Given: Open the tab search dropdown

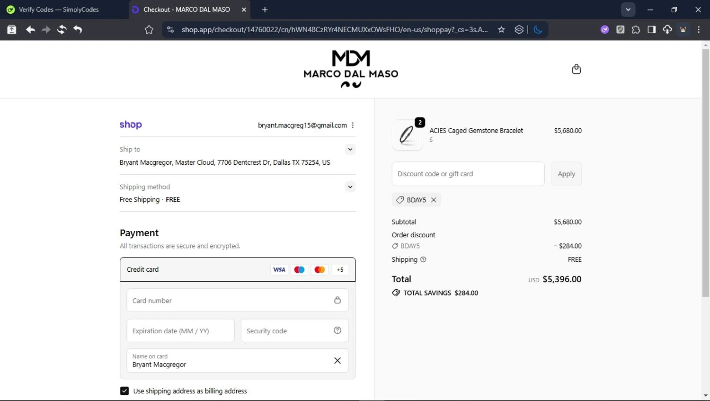Looking at the screenshot, I should [628, 9].
